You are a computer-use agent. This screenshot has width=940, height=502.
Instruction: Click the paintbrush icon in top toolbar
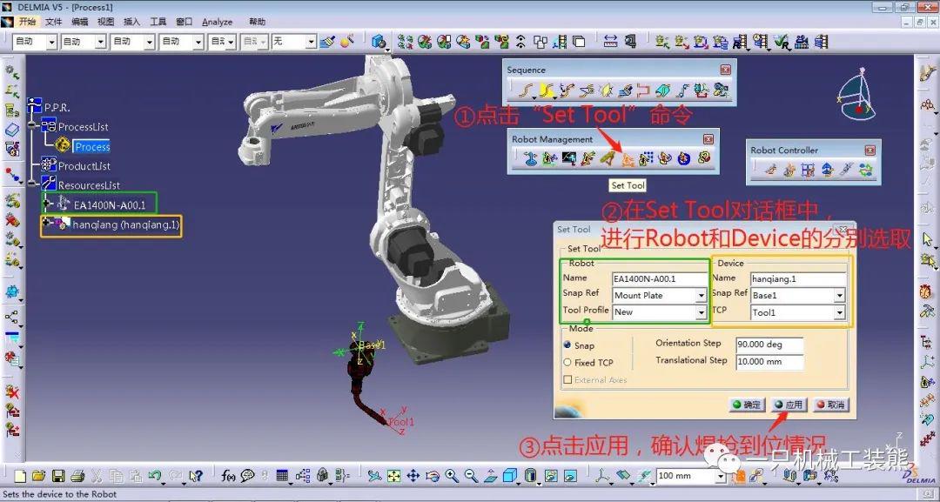coord(327,42)
